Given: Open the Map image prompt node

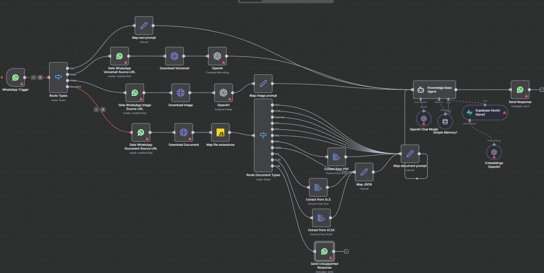Looking at the screenshot, I should (x=263, y=84).
